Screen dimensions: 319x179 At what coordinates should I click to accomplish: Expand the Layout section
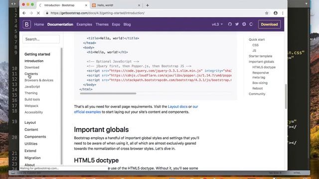[30, 123]
